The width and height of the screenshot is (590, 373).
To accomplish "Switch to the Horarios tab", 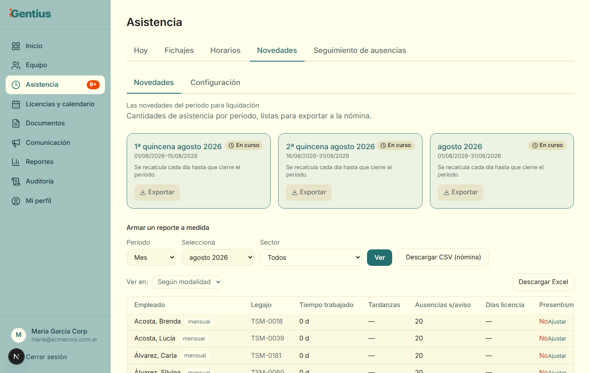I will [225, 50].
